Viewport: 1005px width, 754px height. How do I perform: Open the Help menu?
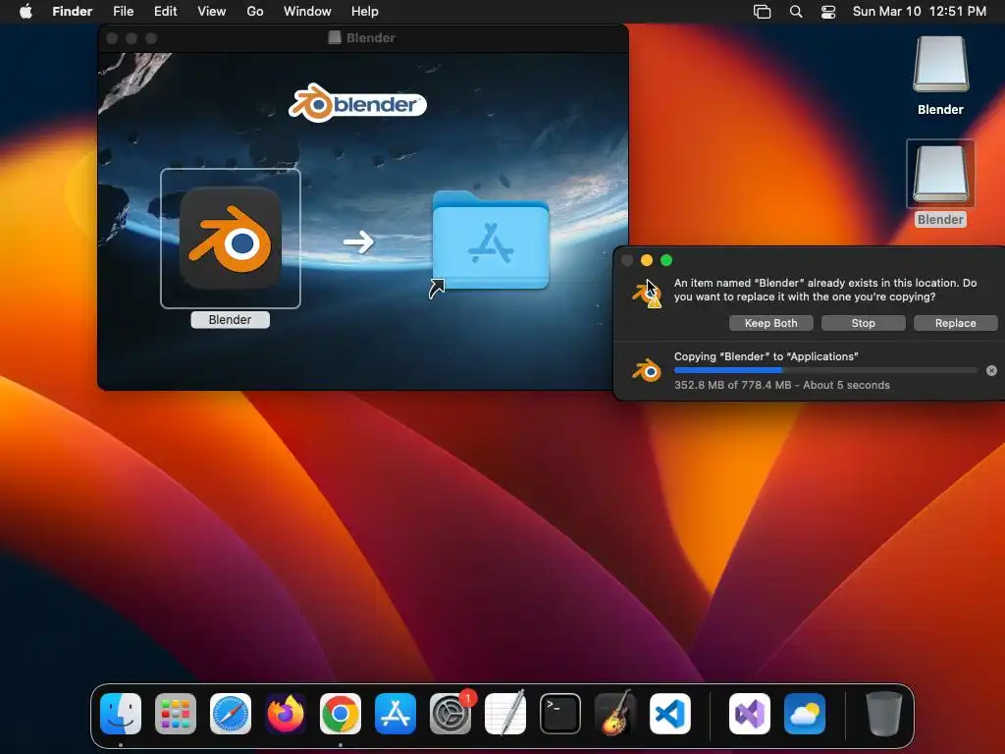[x=365, y=12]
